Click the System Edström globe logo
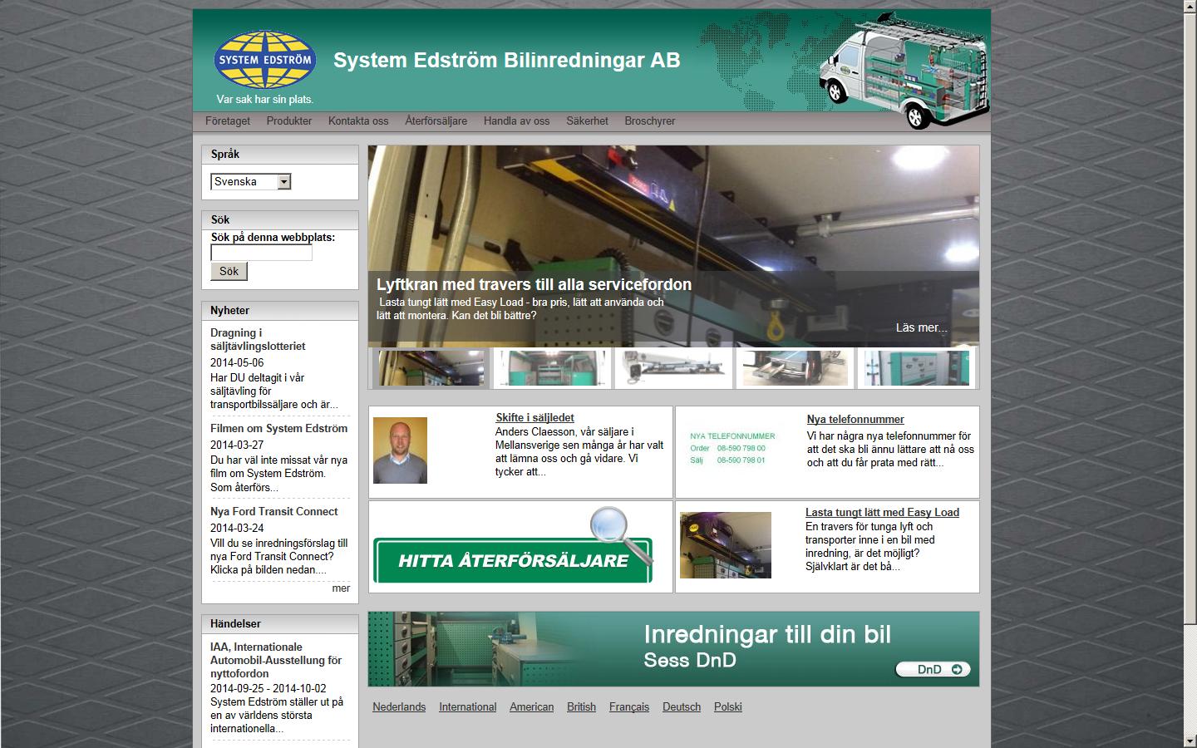 (x=264, y=60)
